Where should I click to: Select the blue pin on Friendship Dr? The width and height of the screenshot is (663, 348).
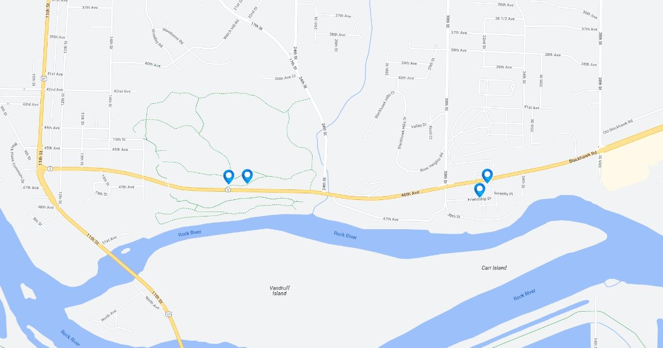[480, 190]
